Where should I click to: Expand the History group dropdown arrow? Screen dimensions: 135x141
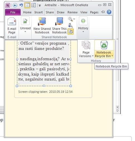click(x=83, y=32)
